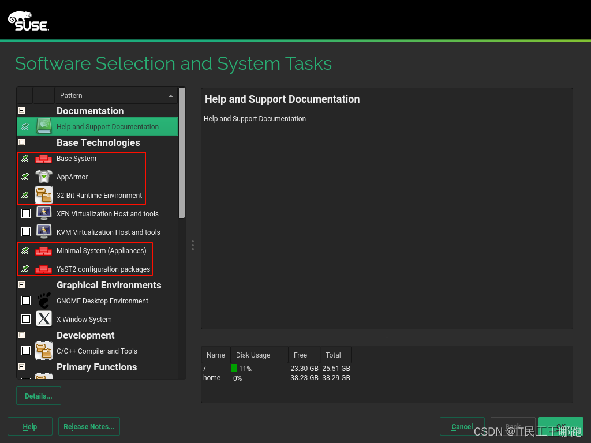Select the Base System bricks icon

point(44,158)
